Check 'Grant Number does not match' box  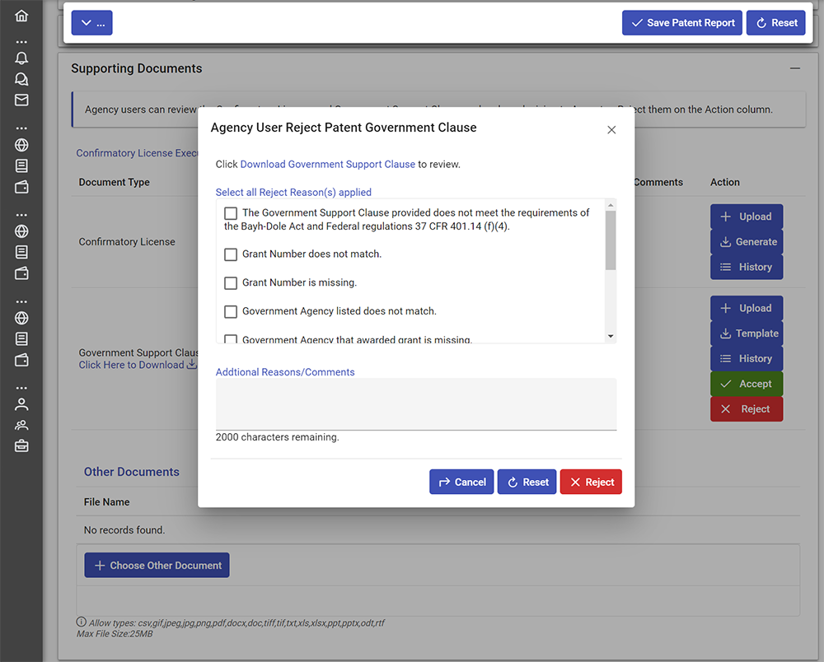231,254
